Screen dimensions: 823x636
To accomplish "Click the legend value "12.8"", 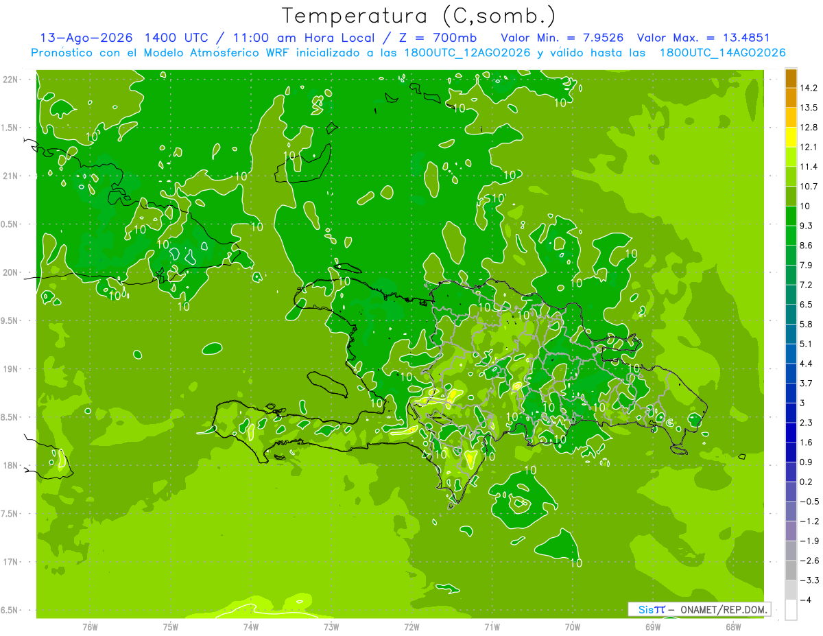I will 809,127.
